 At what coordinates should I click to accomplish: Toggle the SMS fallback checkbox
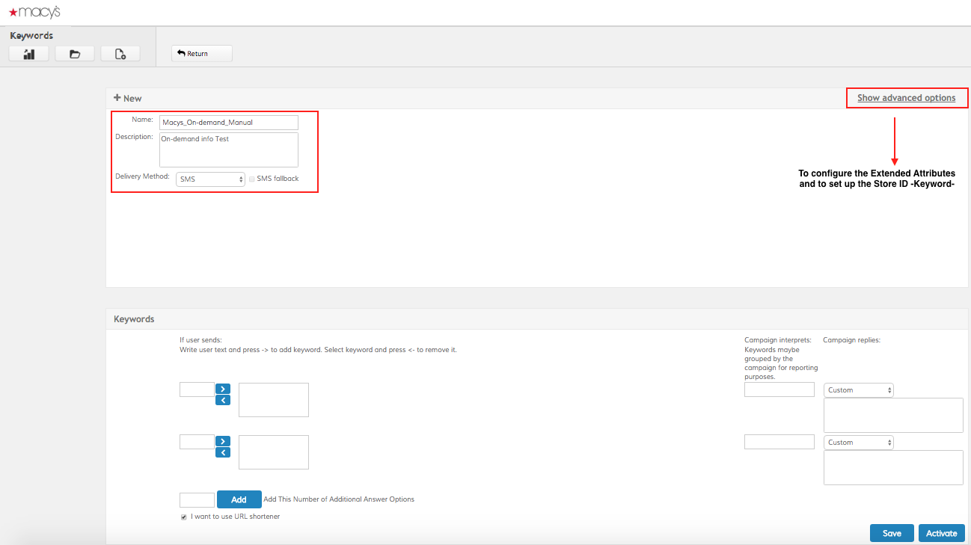[x=251, y=179]
